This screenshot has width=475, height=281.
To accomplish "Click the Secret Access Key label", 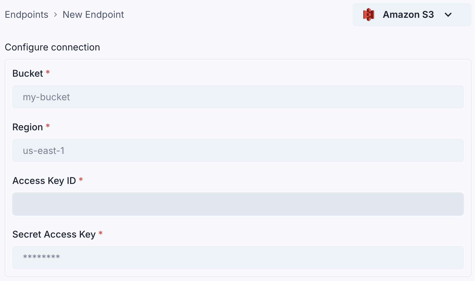I will coord(54,234).
